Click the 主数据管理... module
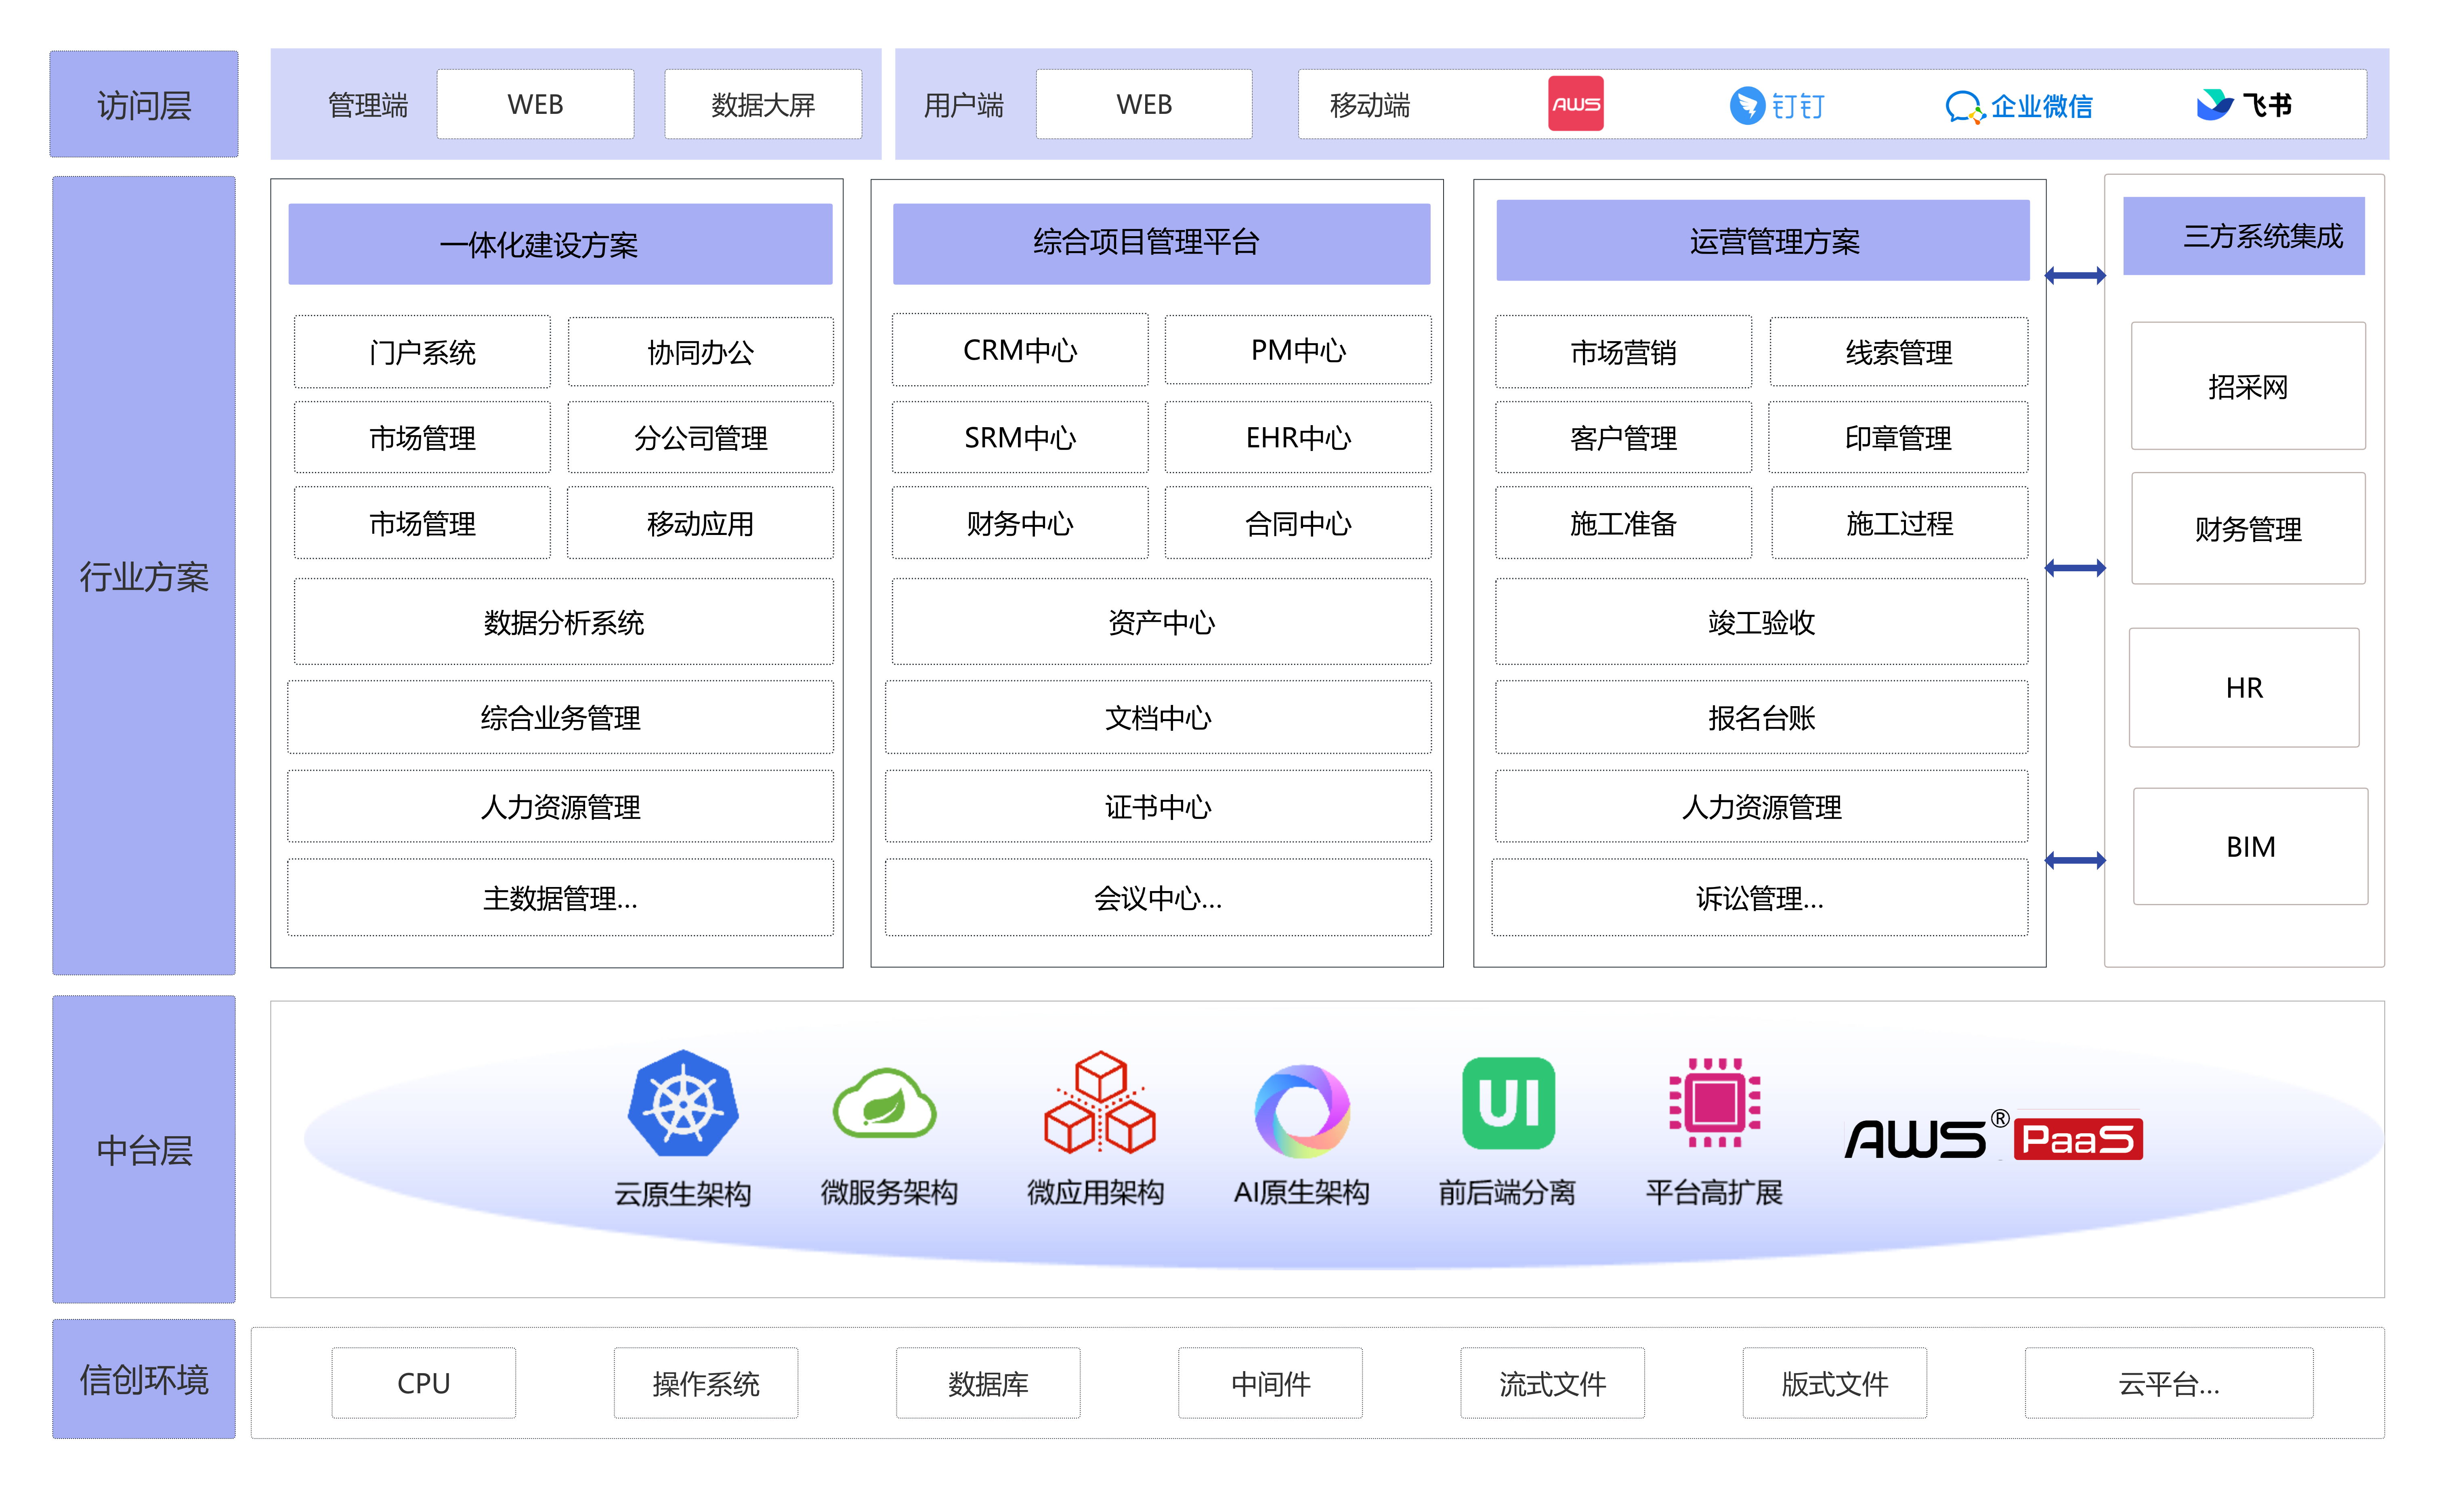 coord(560,898)
